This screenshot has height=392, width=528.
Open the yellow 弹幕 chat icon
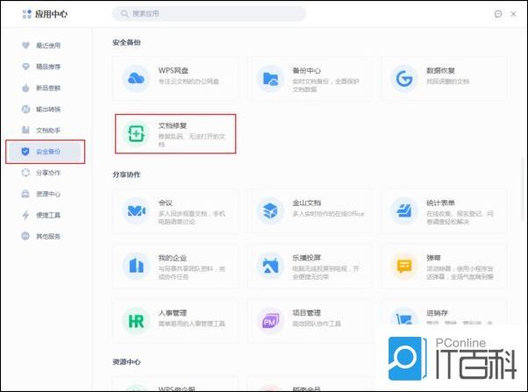(404, 266)
